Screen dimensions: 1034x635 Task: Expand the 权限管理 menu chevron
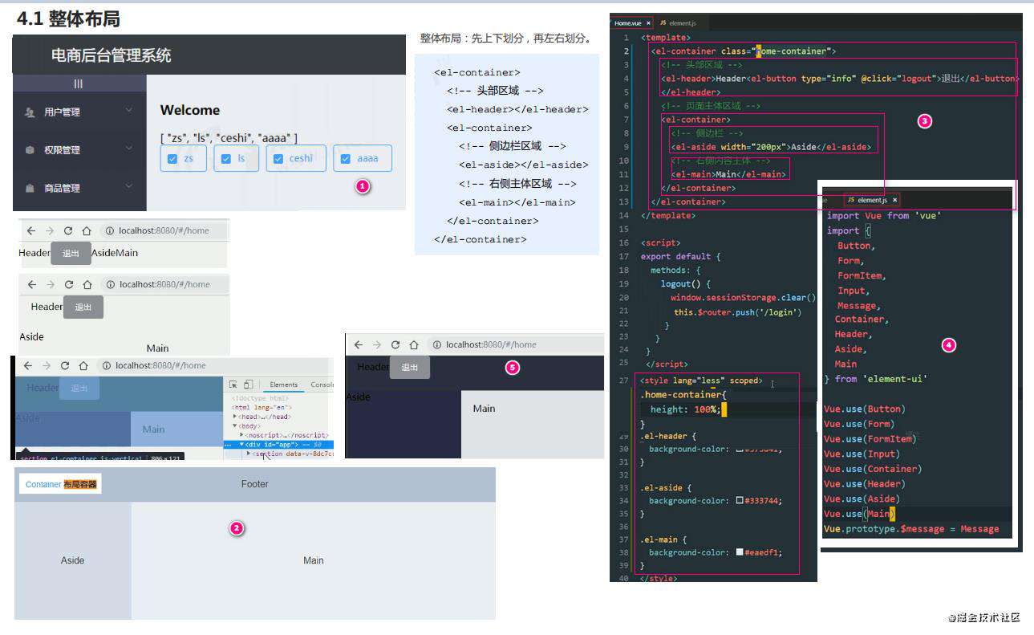pos(129,148)
